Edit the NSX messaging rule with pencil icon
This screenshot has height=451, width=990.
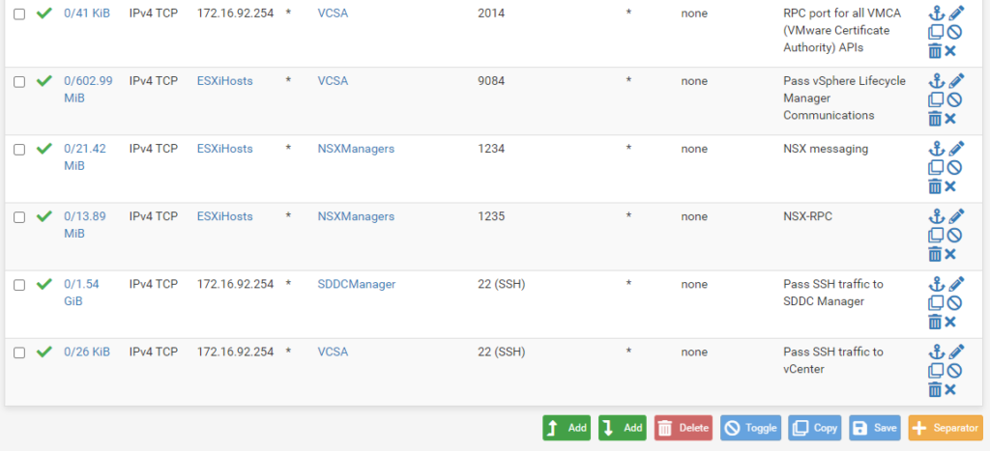(956, 149)
